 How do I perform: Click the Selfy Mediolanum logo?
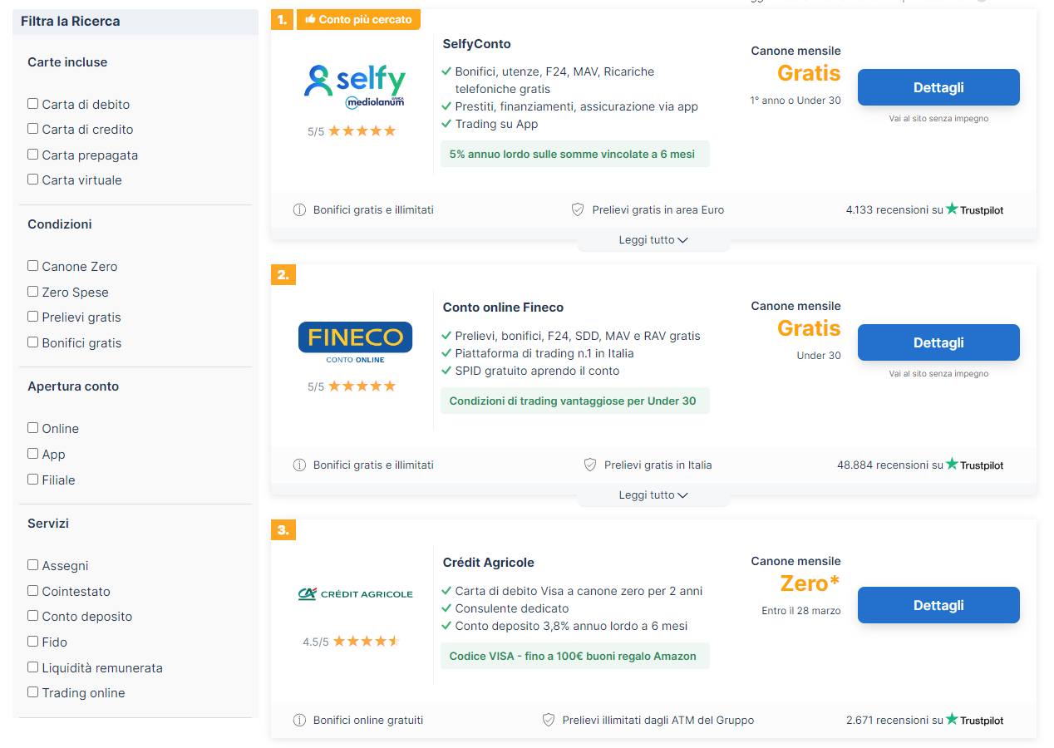click(355, 87)
